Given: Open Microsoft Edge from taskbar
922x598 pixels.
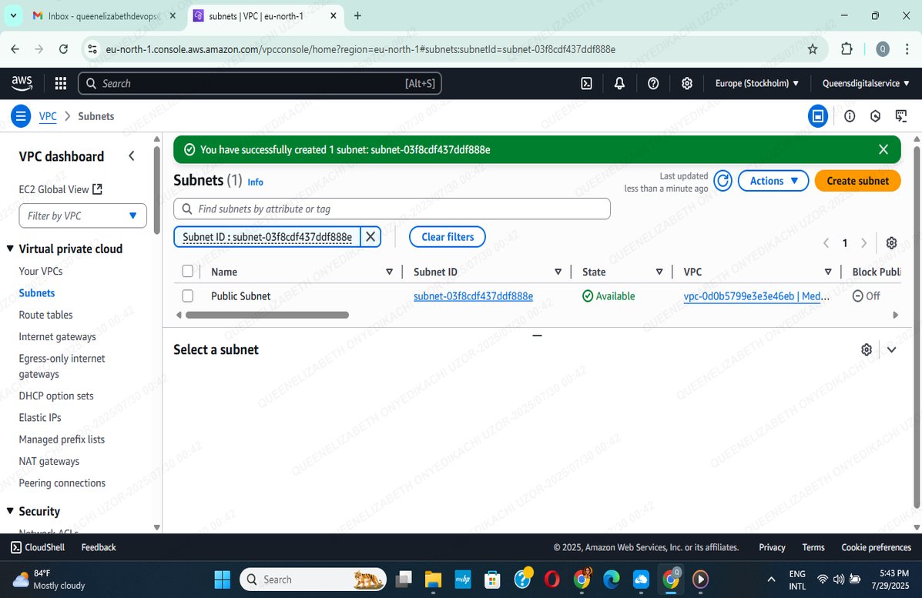Looking at the screenshot, I should [611, 580].
